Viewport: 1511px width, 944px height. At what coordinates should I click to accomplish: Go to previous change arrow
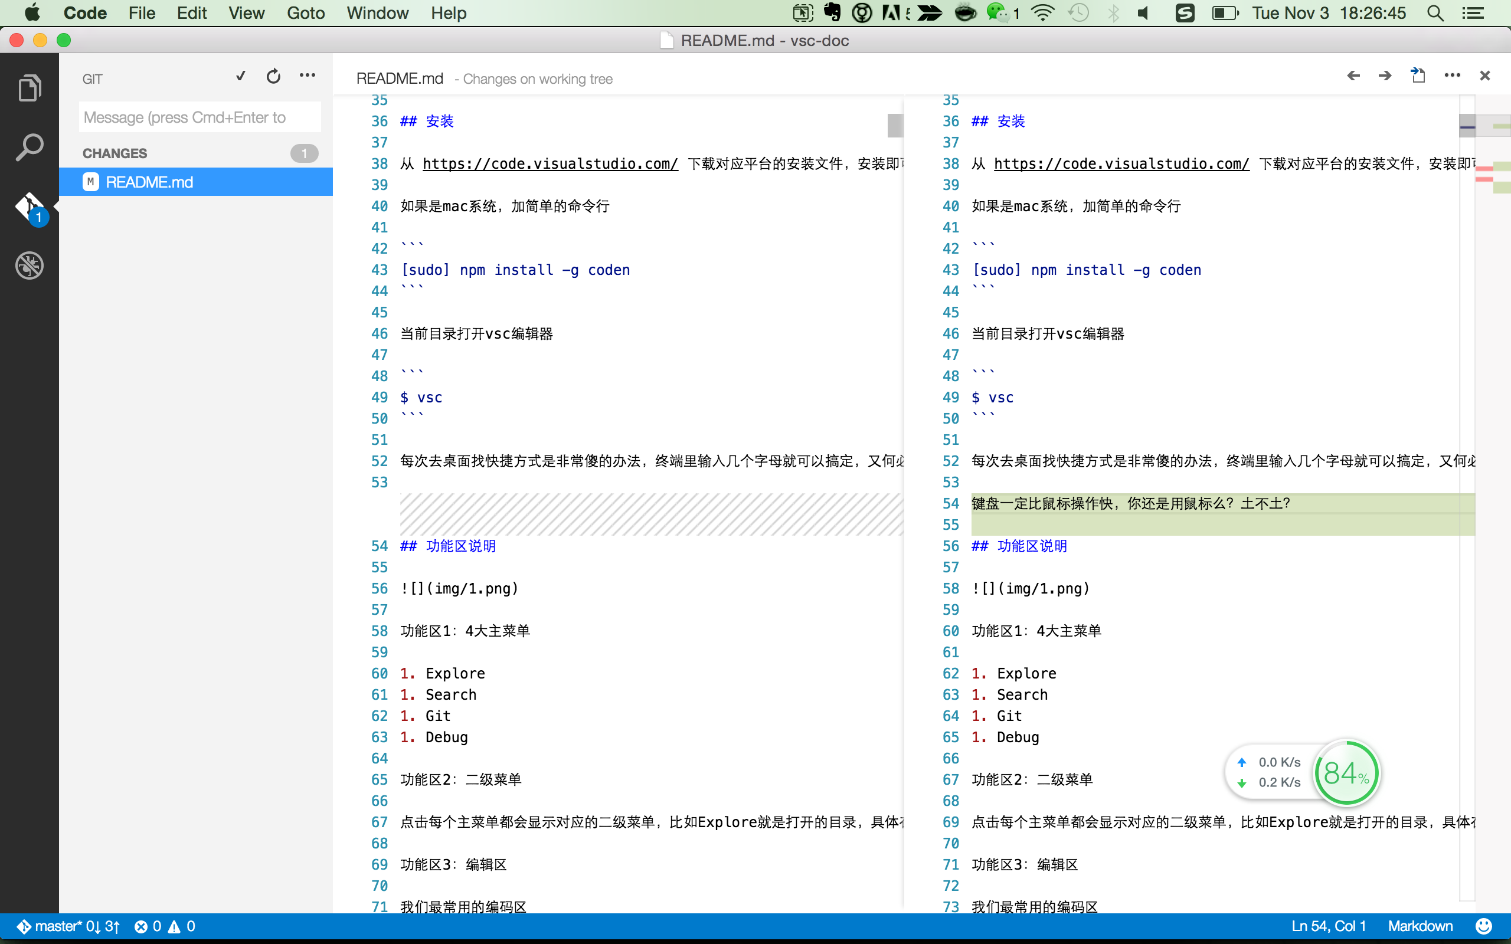(1353, 76)
